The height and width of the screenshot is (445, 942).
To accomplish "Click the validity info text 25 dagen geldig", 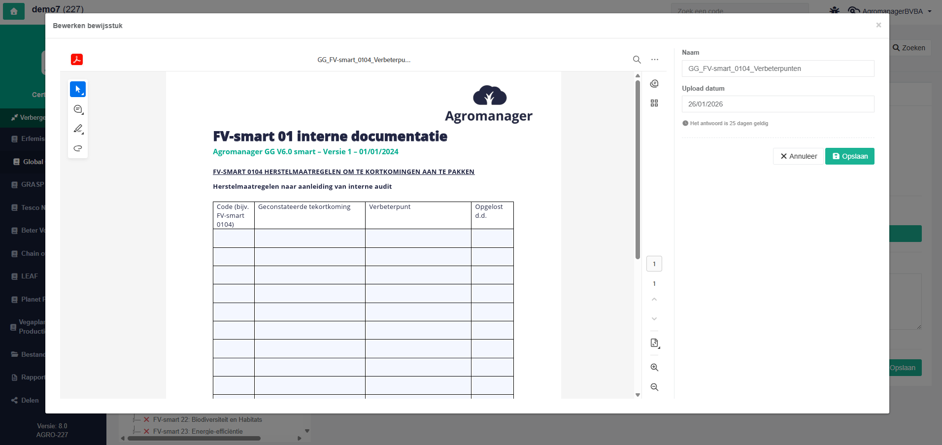I will (729, 123).
